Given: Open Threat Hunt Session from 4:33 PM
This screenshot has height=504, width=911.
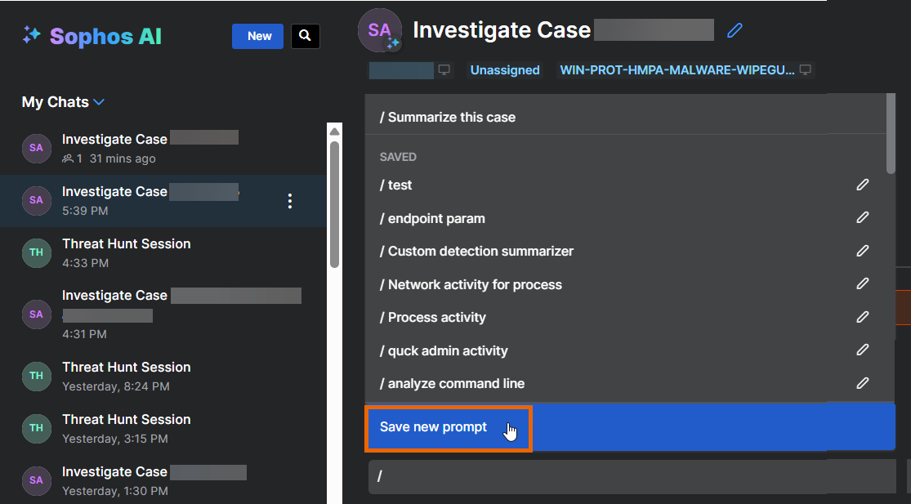Looking at the screenshot, I should [x=127, y=252].
